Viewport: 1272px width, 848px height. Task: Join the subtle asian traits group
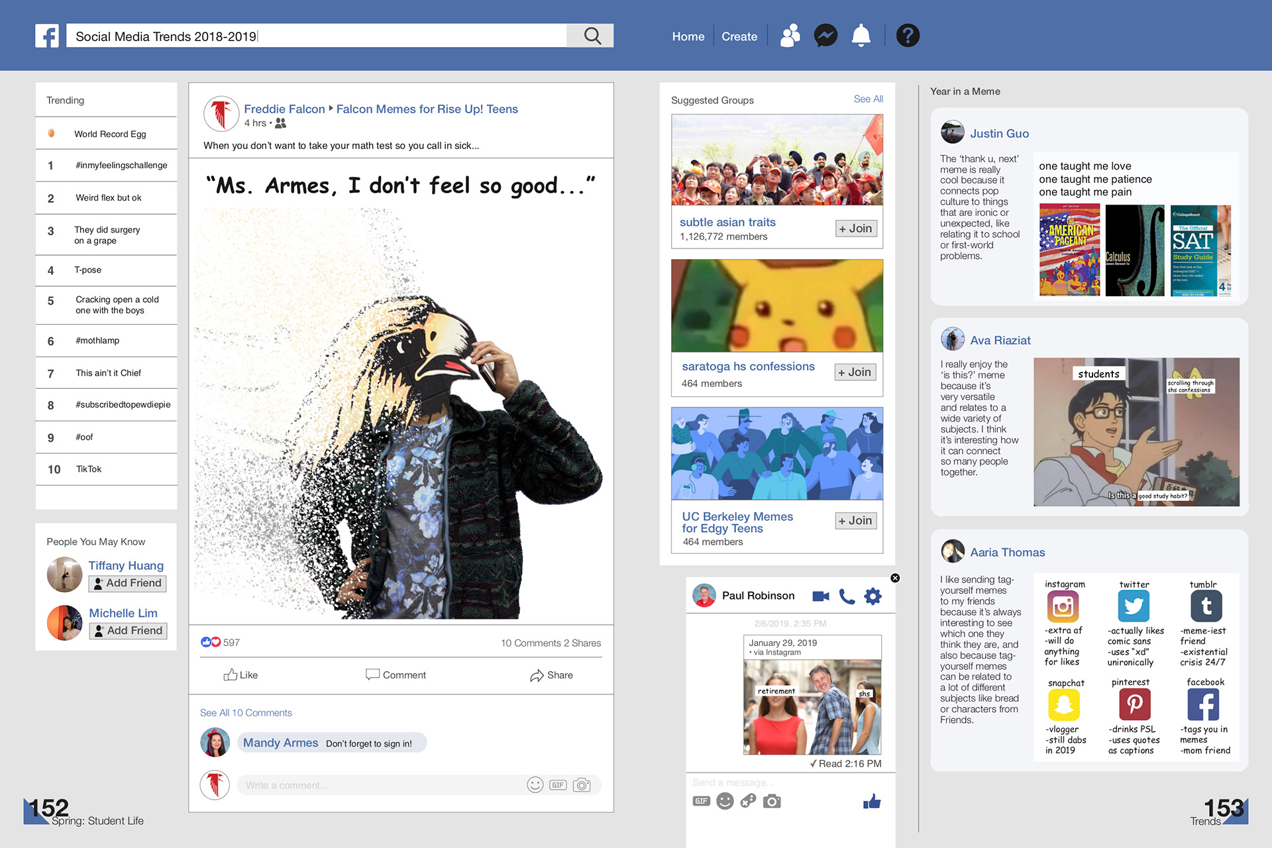[856, 229]
